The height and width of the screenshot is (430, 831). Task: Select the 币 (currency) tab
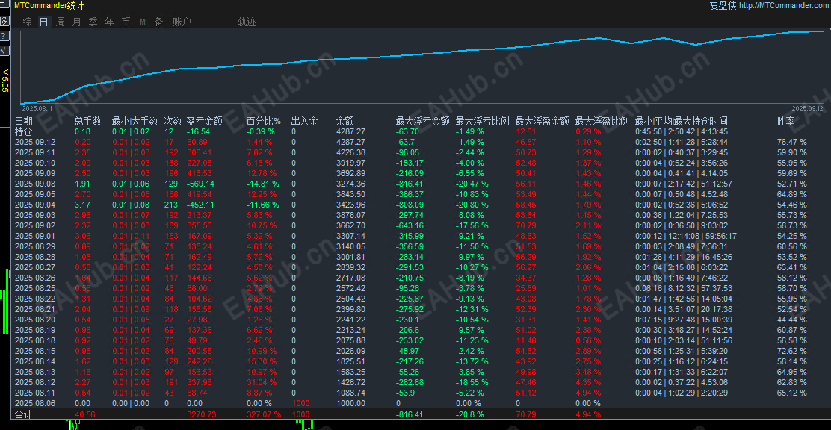pos(126,22)
